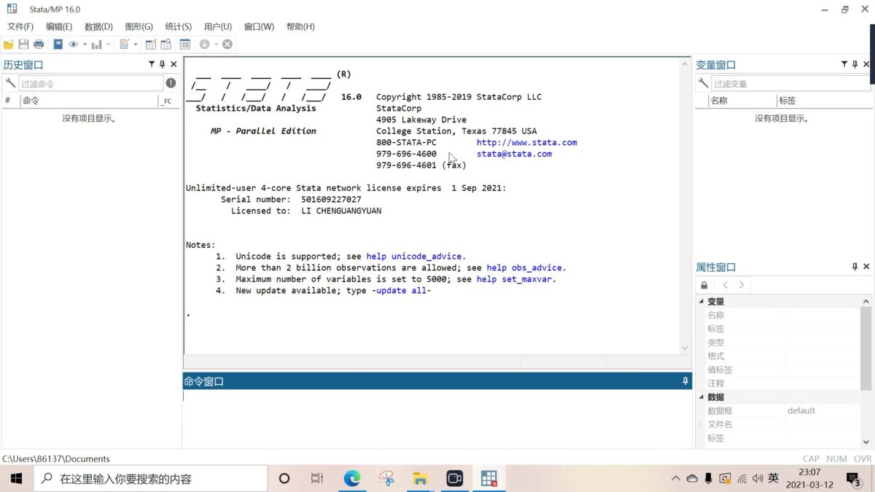875x492 pixels.
Task: Click the Break (X circle) toolbar icon
Action: coord(227,44)
